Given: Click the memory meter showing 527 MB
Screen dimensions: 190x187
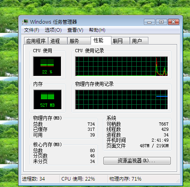Looking at the screenshot, I should 47,100.
